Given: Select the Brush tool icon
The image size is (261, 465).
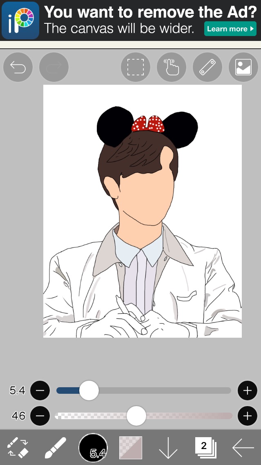Looking at the screenshot, I should coord(55,447).
